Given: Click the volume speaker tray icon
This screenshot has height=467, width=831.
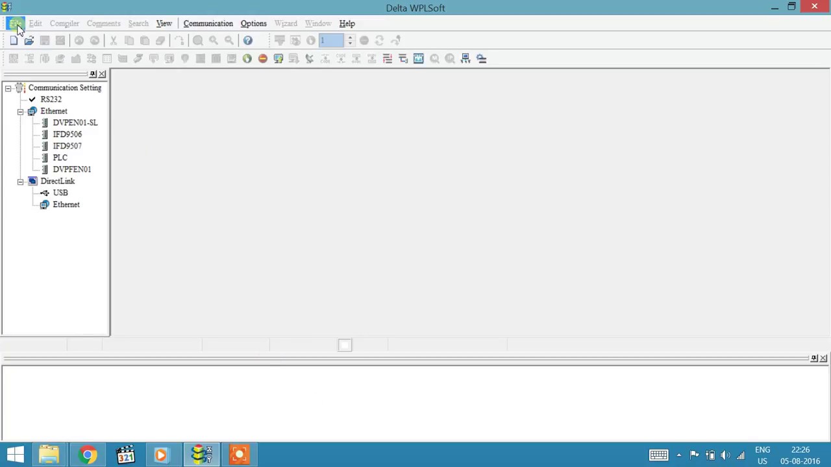Looking at the screenshot, I should click(725, 455).
